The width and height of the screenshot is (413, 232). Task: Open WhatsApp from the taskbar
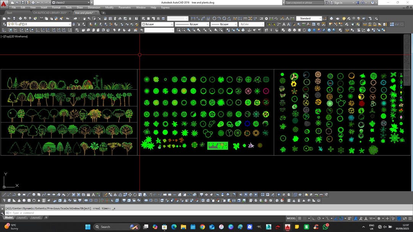[325, 227]
